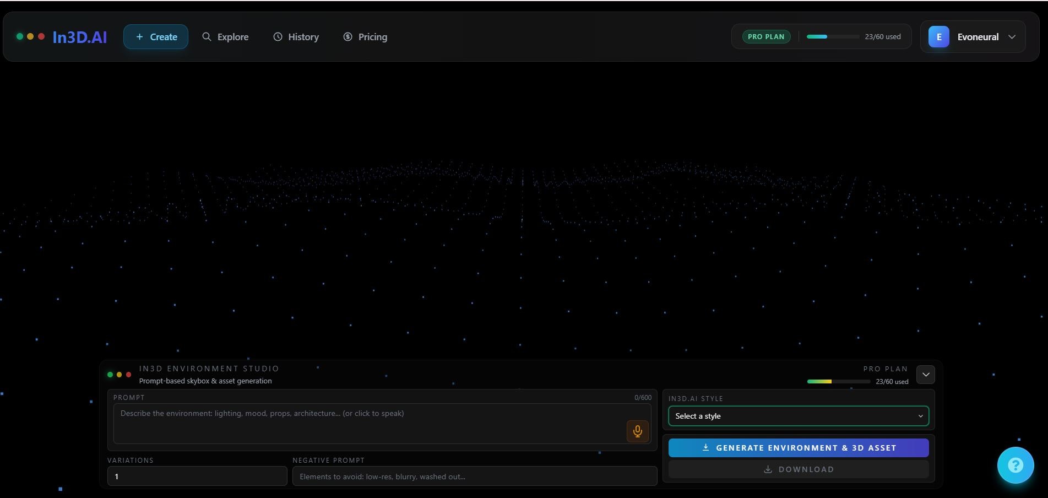
Task: Click the Evoneural avatar icon
Action: pyautogui.click(x=939, y=36)
